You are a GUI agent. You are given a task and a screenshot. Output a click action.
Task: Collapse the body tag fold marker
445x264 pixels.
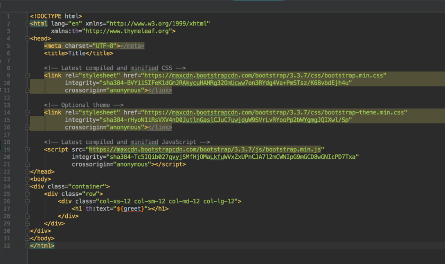(x=26, y=179)
